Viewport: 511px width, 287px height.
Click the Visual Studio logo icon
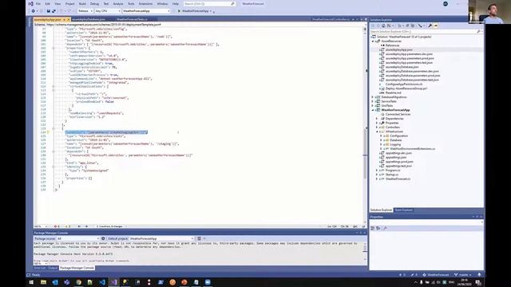point(30,3)
